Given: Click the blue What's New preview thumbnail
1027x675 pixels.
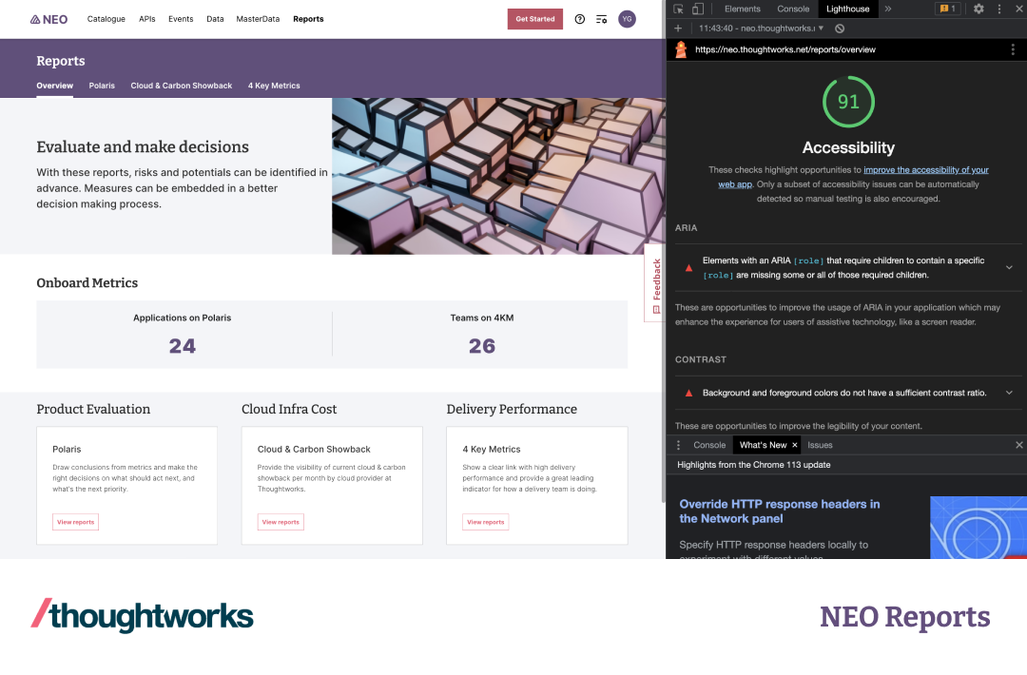Looking at the screenshot, I should [979, 528].
